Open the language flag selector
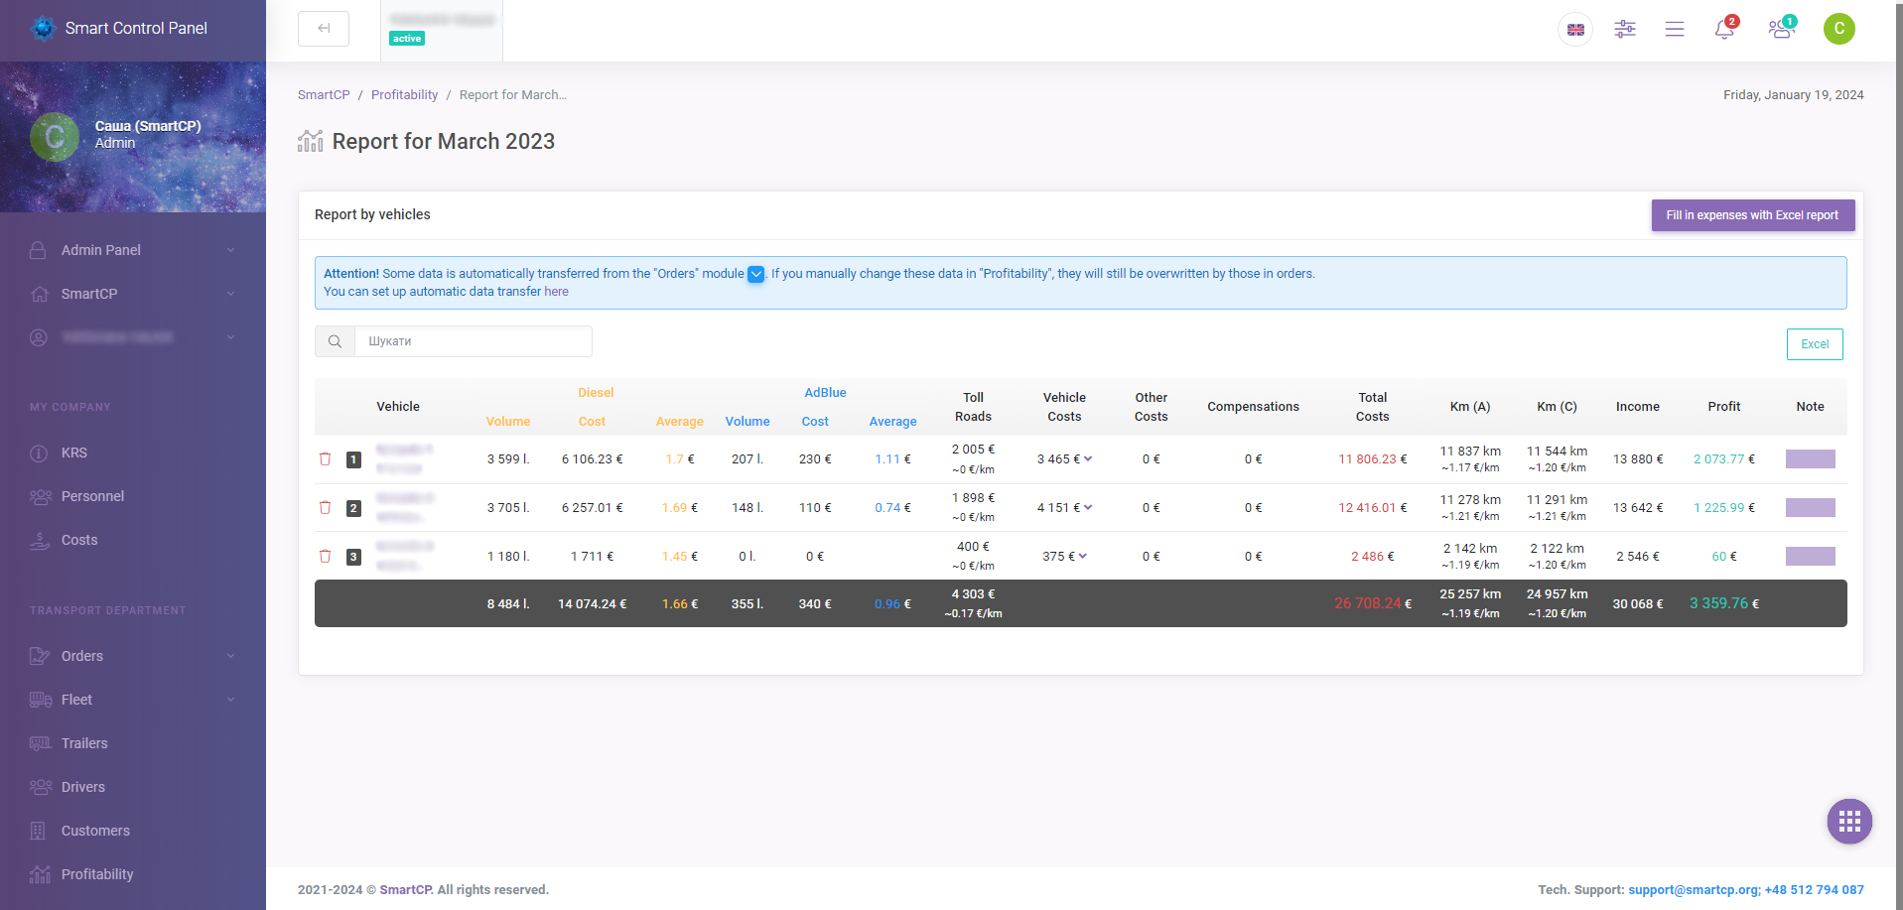1903x910 pixels. [1575, 30]
